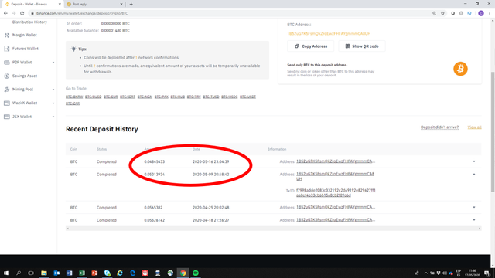This screenshot has width=495, height=278.
Task: Open Word from the taskbar
Action: (x=69, y=273)
